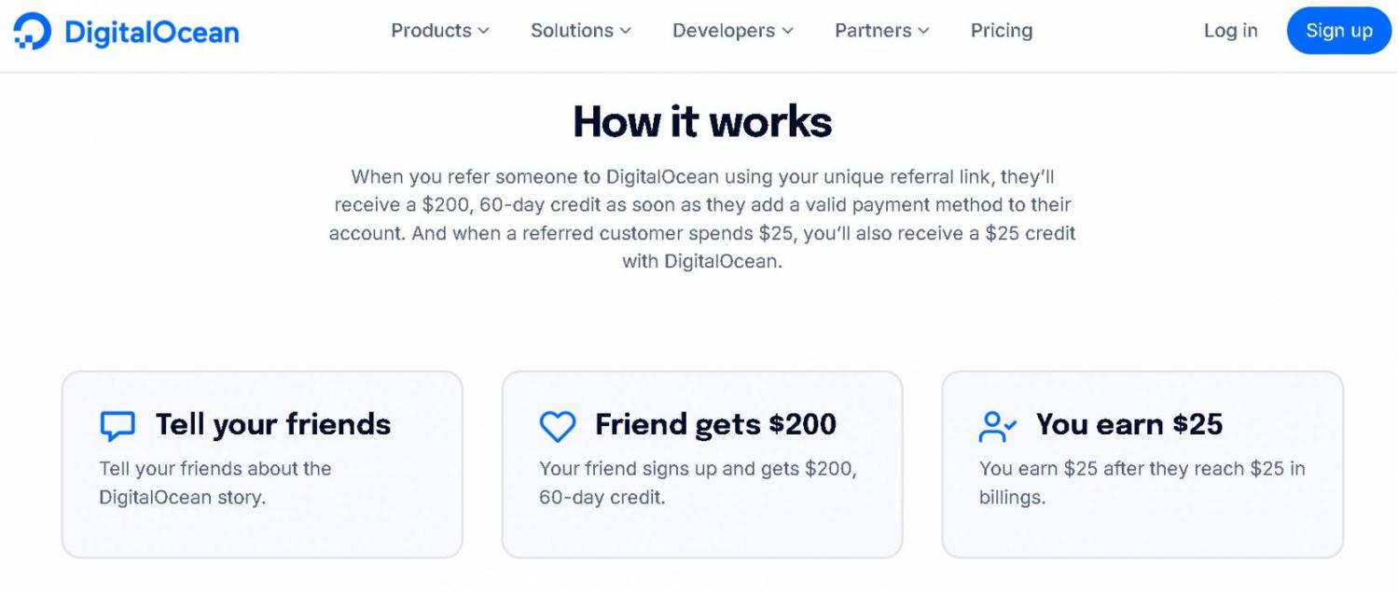Click the How it works heading

(702, 122)
